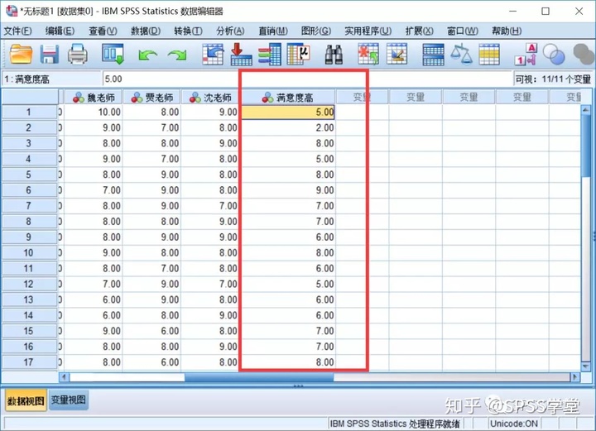Open the 窗口(W) menu
Image resolution: width=596 pixels, height=431 pixels.
(463, 31)
